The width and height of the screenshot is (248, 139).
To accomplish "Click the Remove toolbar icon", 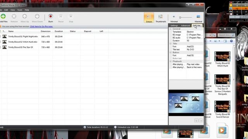I will [x=14, y=16].
